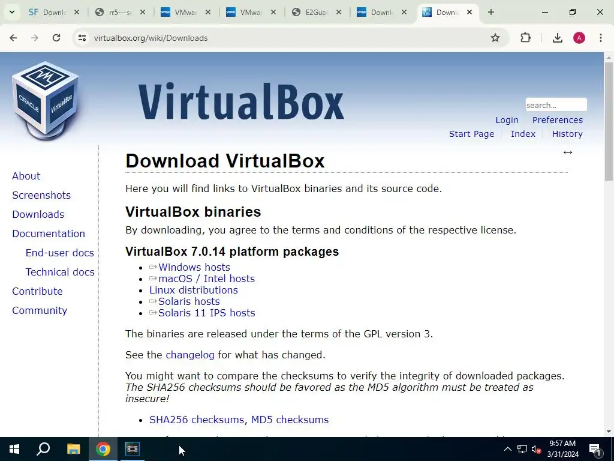Download the Solaris hosts package
This screenshot has height=461, width=614.
pyautogui.click(x=189, y=301)
